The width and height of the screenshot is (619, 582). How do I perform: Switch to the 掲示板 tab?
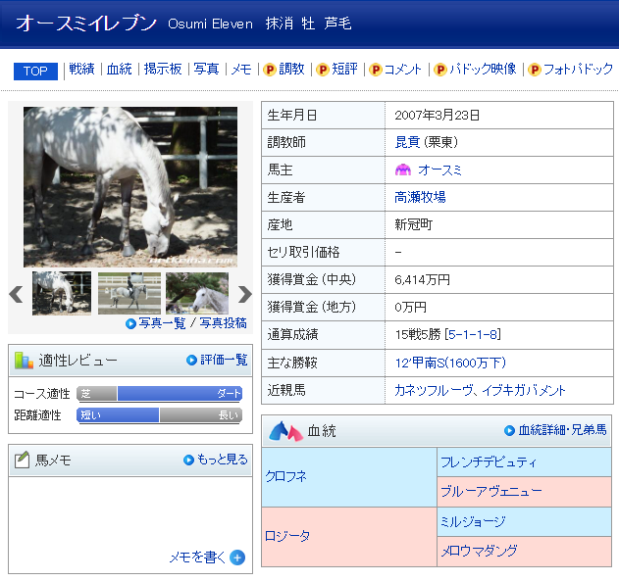[163, 70]
